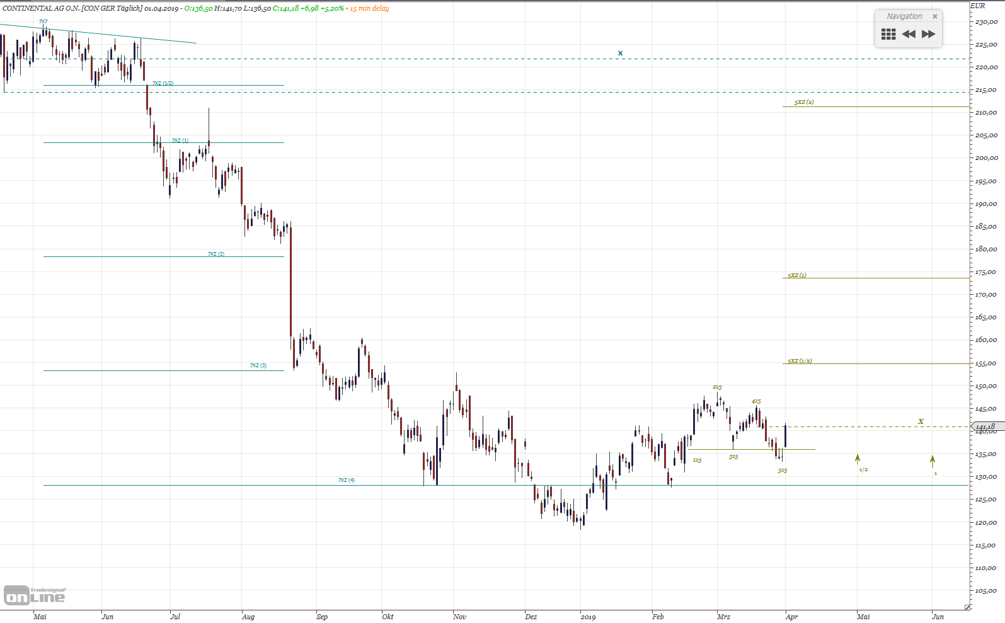Select the 7X7 annotation label
The image size is (1005, 623).
tap(43, 22)
